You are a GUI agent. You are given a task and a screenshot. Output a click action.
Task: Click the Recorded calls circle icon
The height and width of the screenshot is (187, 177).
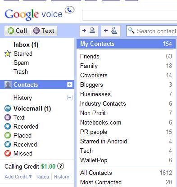pyautogui.click(x=8, y=126)
